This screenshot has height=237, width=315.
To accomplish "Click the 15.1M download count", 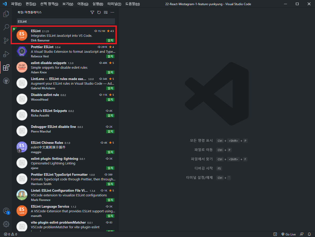I will point(100,31).
